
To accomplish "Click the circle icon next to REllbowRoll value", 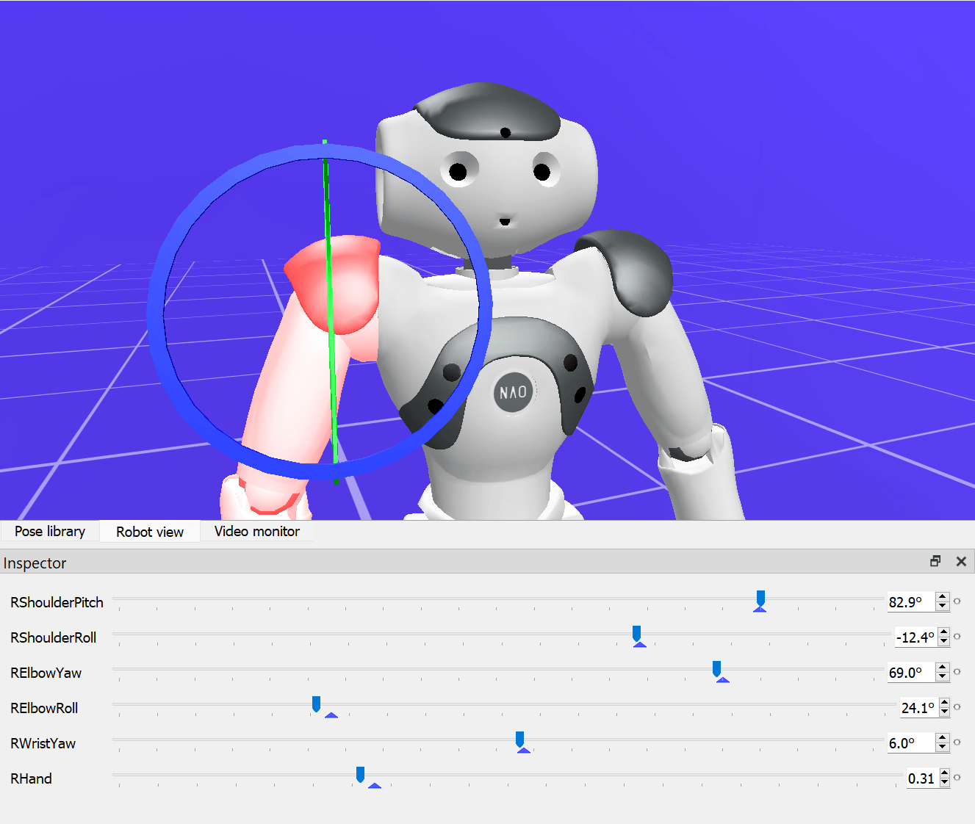I will tap(957, 707).
